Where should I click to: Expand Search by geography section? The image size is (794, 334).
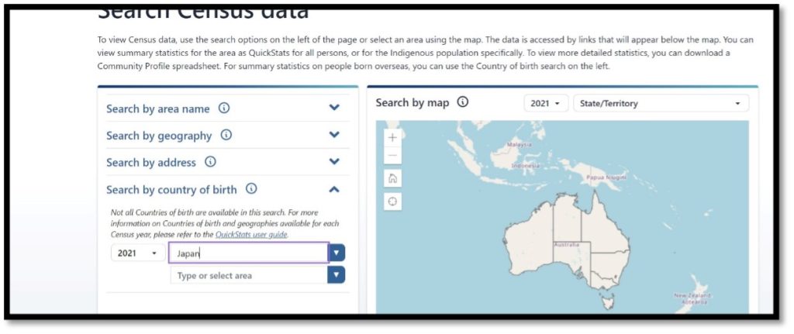pos(334,135)
